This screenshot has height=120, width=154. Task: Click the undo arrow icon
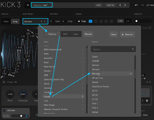[x=136, y=5]
